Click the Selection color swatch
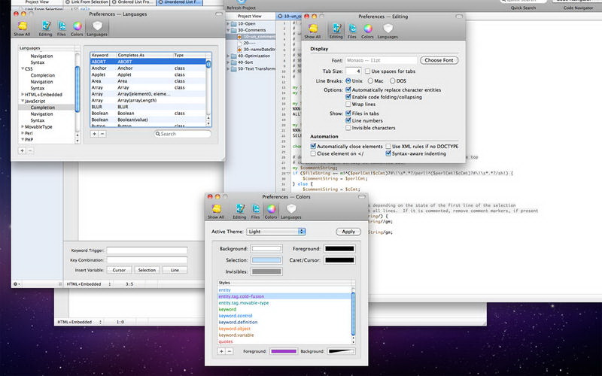Viewport: 602px width, 376px height. tap(266, 259)
